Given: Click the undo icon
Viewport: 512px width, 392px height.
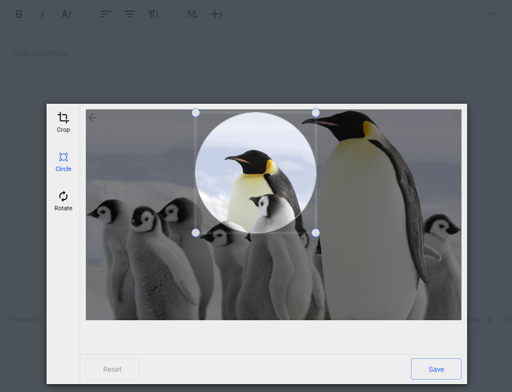Looking at the screenshot, I should click(491, 15).
